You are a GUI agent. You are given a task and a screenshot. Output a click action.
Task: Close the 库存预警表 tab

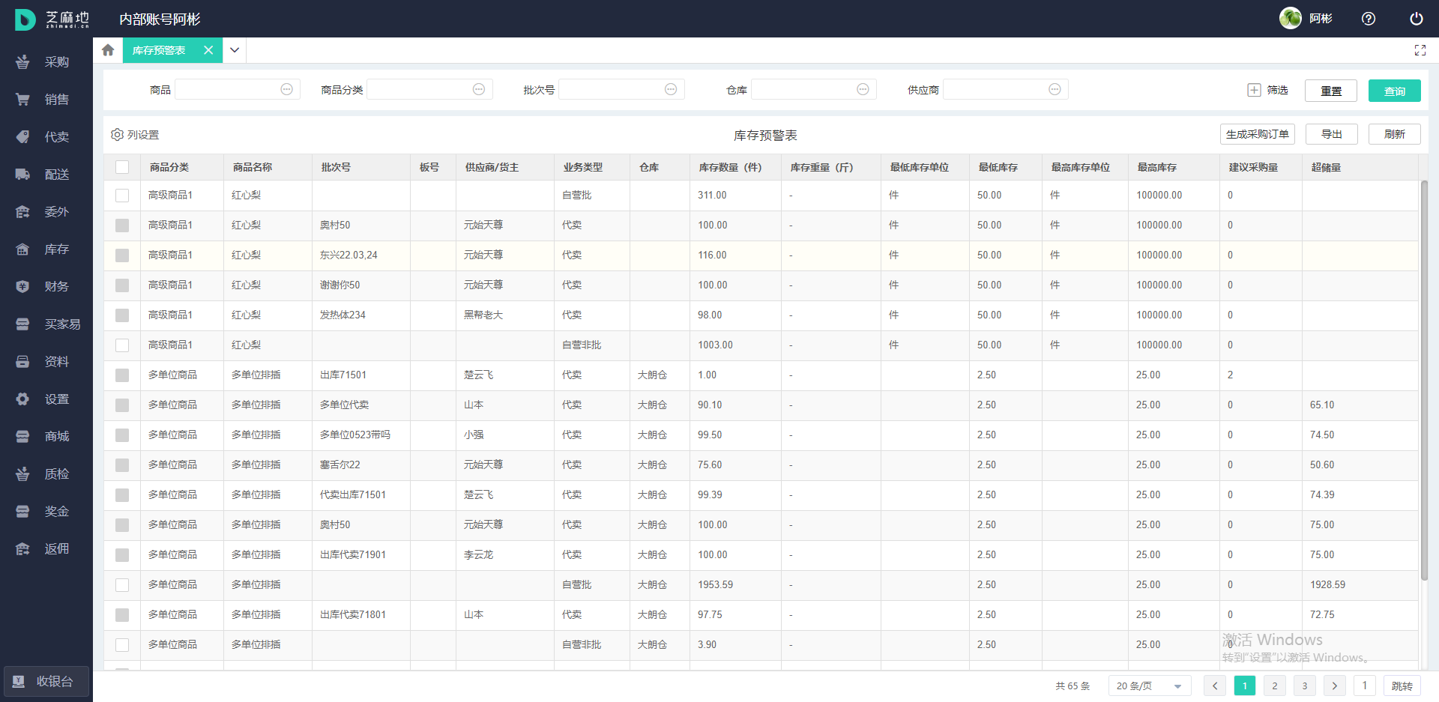pyautogui.click(x=208, y=50)
